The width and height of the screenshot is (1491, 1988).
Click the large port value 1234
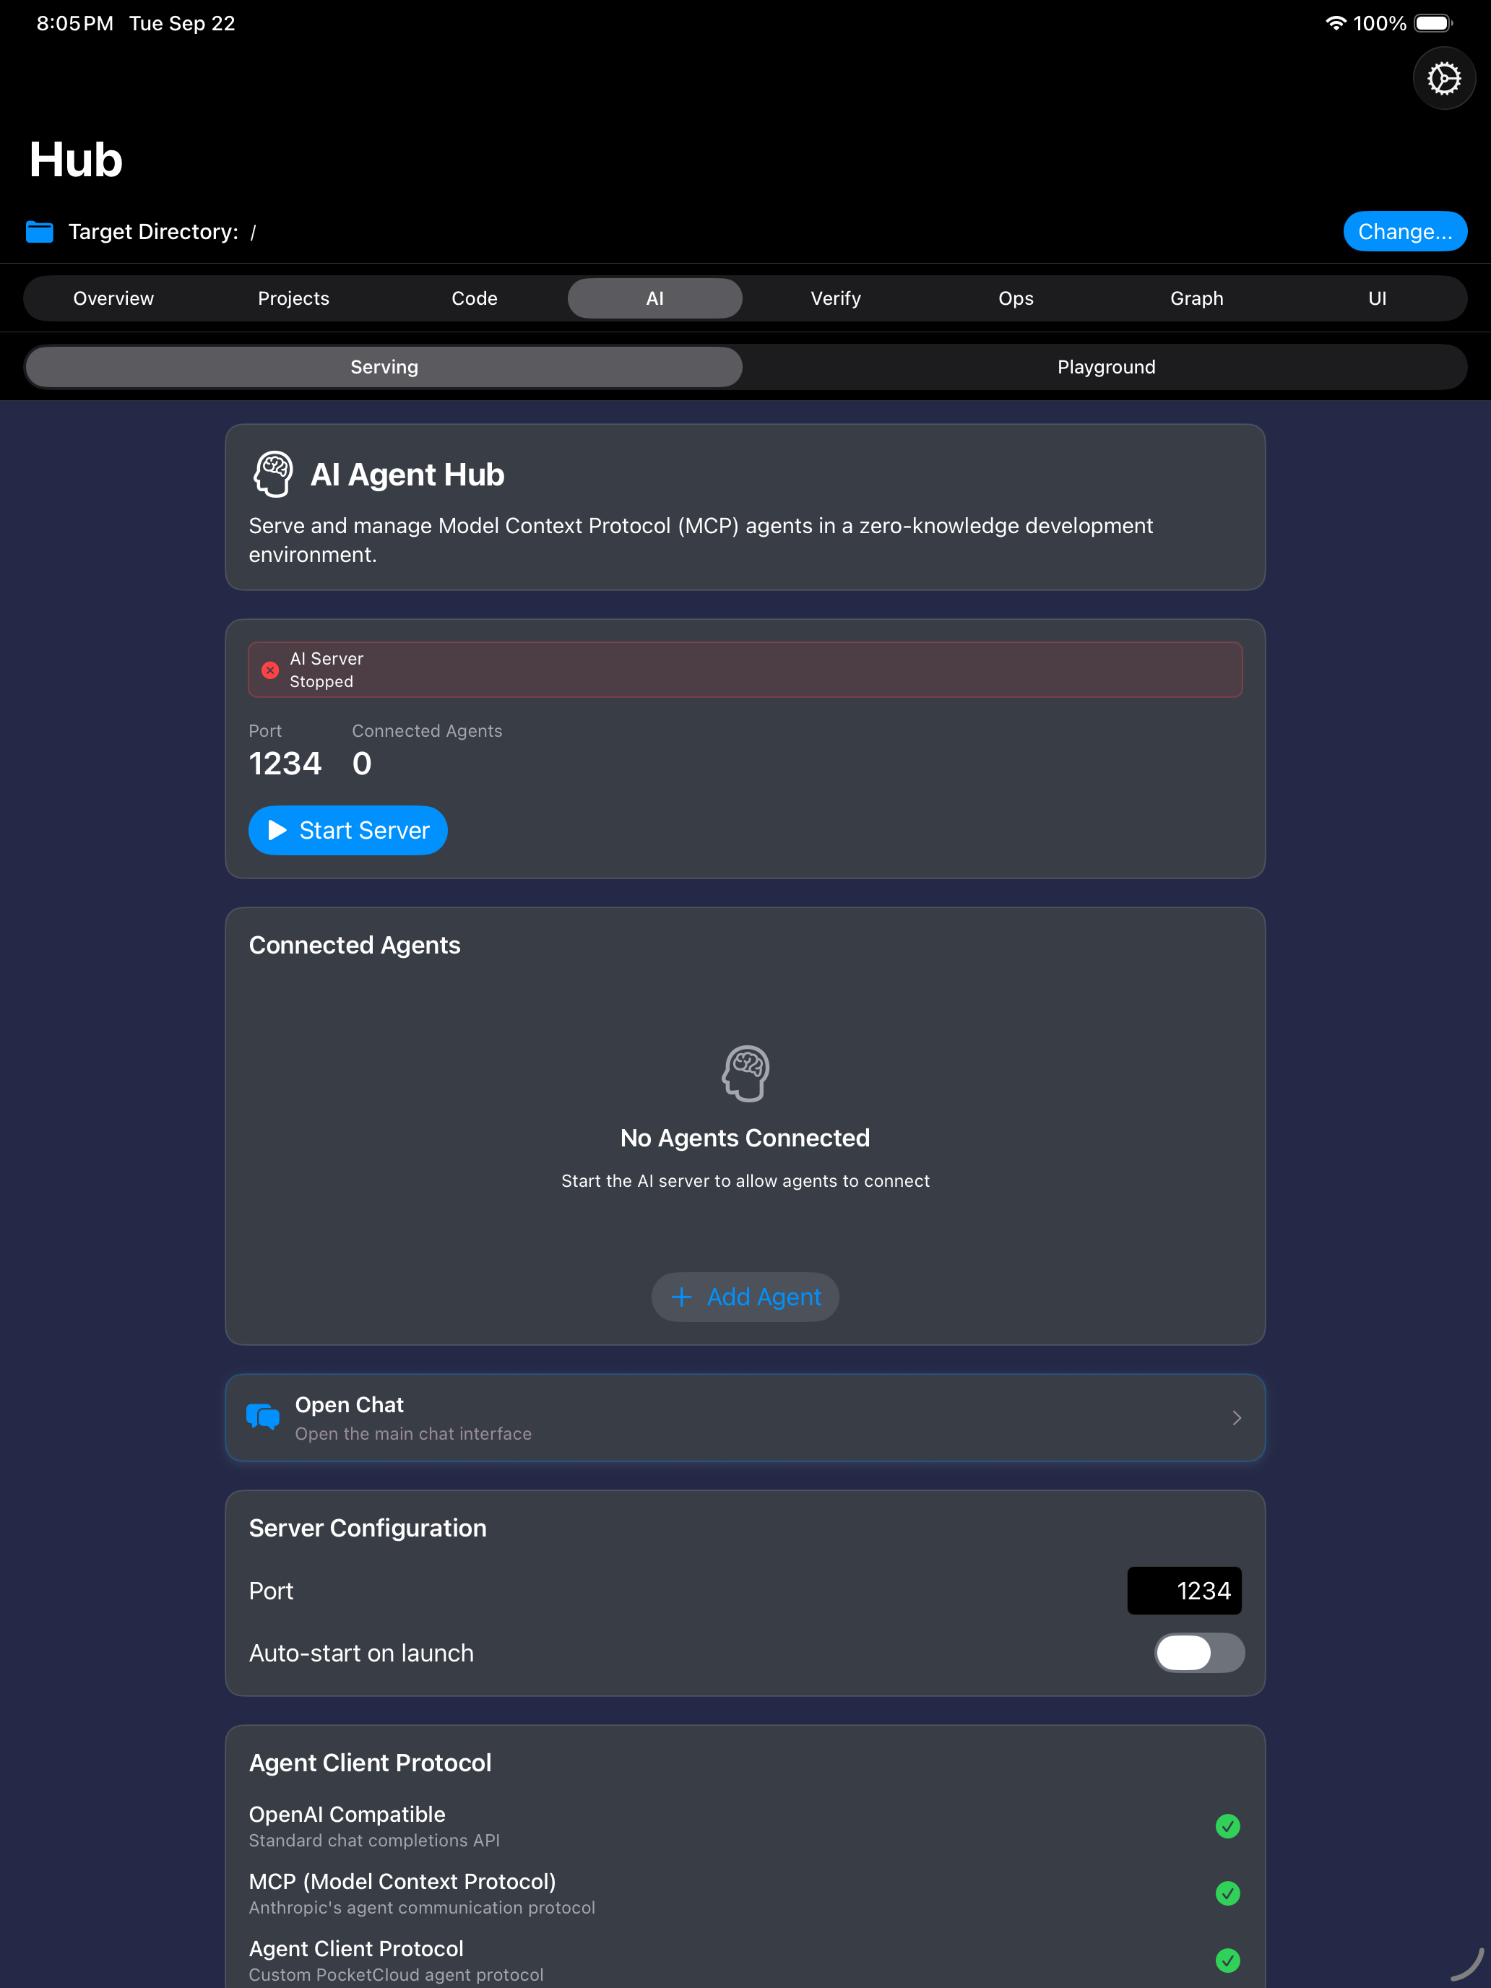tap(285, 764)
